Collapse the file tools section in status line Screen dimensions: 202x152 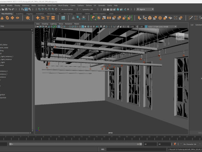coord(16,9)
